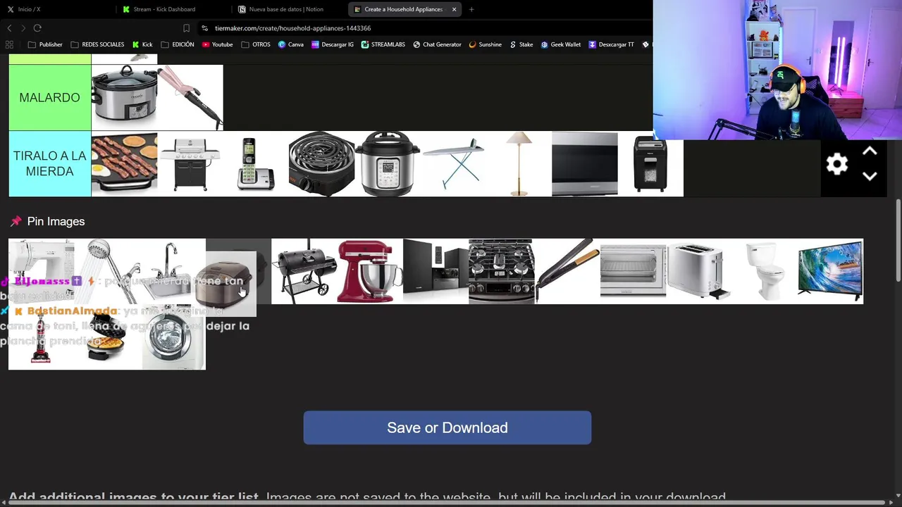Open the OTROS bookmark folder
The image size is (902, 507).
tap(255, 44)
